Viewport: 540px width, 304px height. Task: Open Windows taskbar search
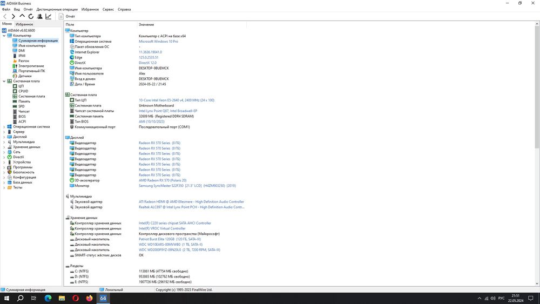click(21, 298)
